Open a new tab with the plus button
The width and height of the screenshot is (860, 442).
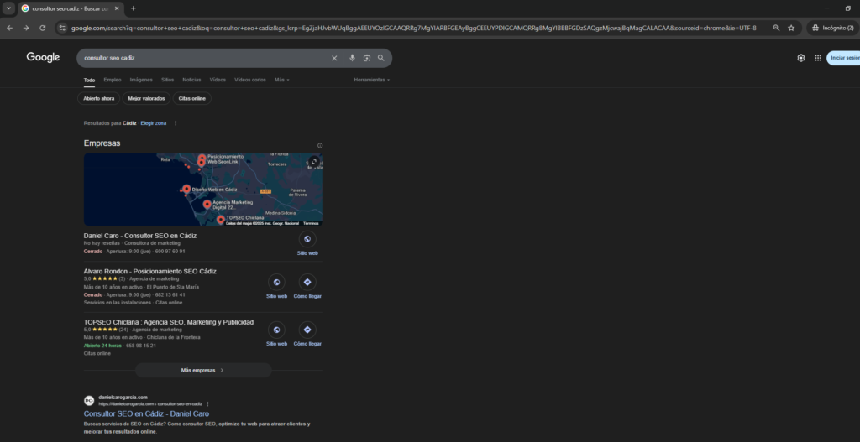tap(134, 8)
